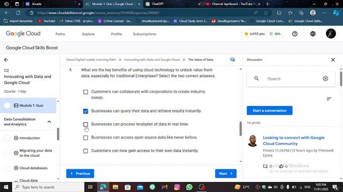Image resolution: width=343 pixels, height=192 pixels.
Task: Open the Explore menu
Action: (88, 34)
